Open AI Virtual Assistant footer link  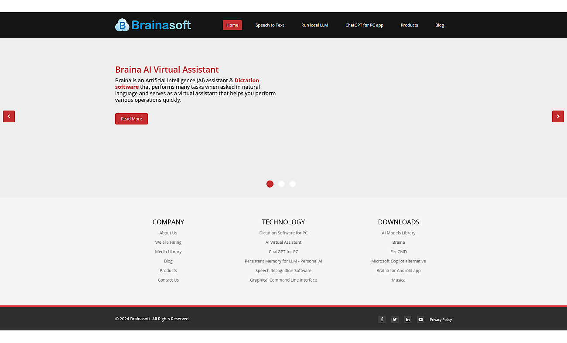(x=283, y=242)
